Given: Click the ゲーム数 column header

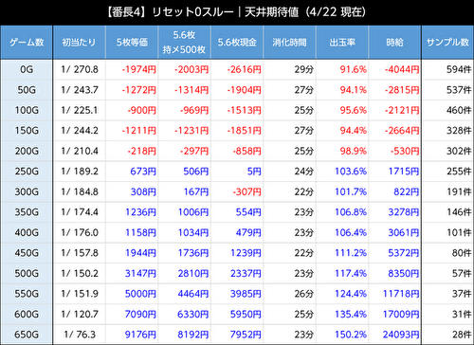Looking at the screenshot, I should click(27, 43).
